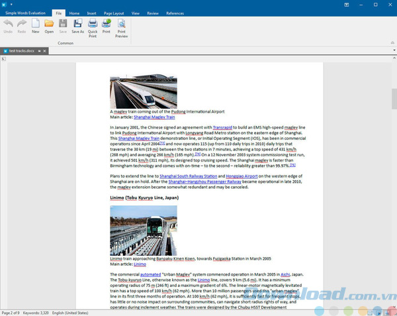The height and width of the screenshot is (316, 397).
Task: Toggle the ribbon display options button
Action: click(x=345, y=5)
